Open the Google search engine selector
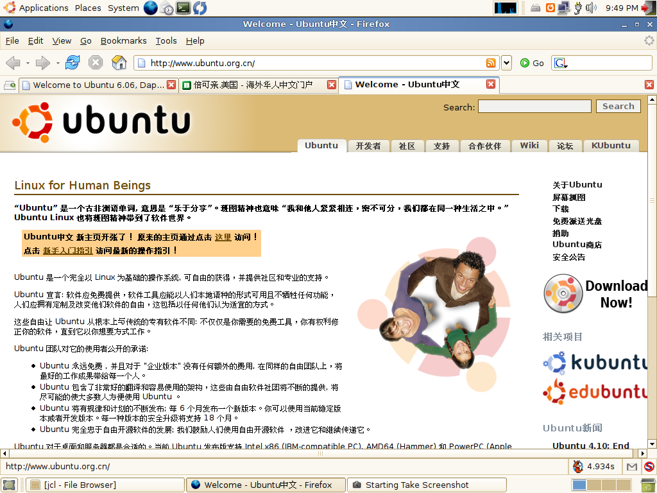Screen dimensions: 657x493 tap(561, 64)
